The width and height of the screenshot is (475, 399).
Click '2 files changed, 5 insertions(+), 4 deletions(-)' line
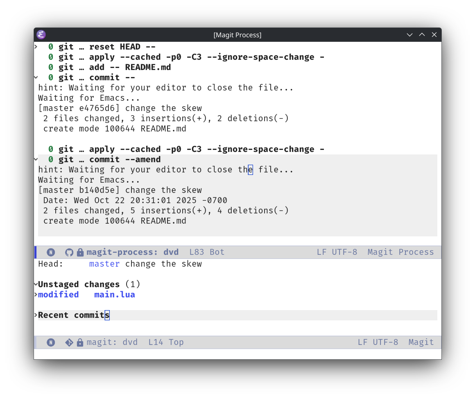pos(166,211)
